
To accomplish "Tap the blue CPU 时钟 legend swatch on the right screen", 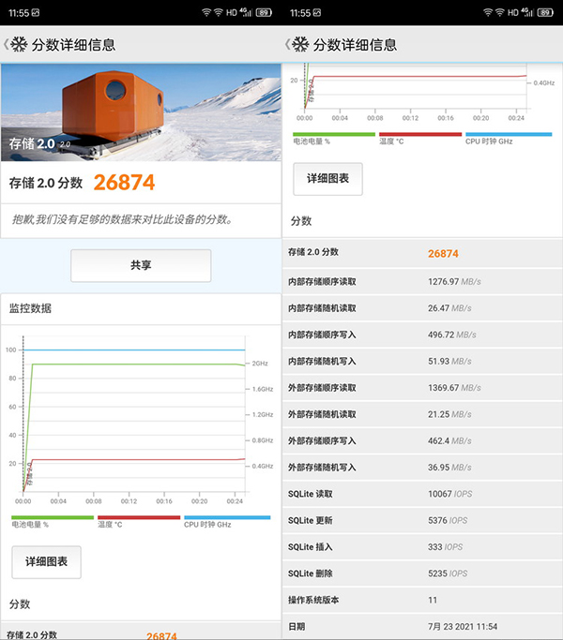I will (x=508, y=134).
